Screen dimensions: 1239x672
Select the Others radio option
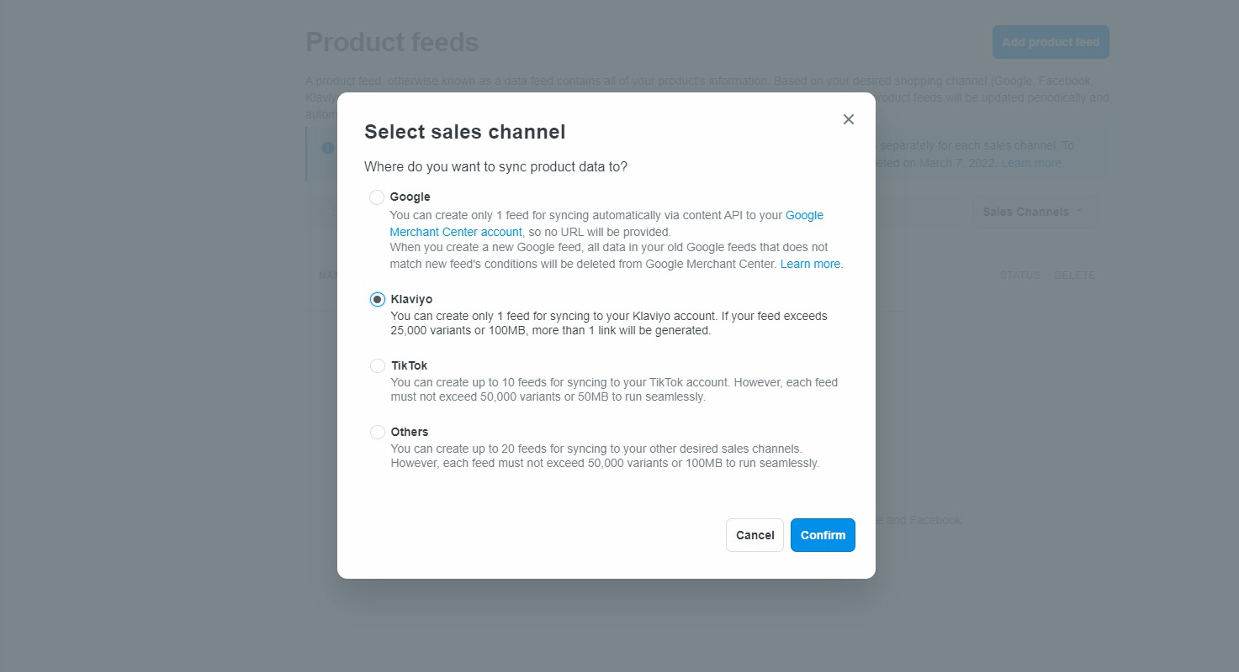tap(378, 433)
